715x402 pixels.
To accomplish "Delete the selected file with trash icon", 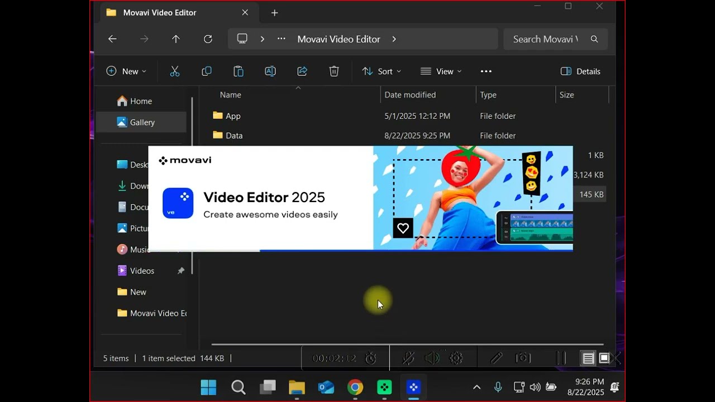I will [x=334, y=71].
